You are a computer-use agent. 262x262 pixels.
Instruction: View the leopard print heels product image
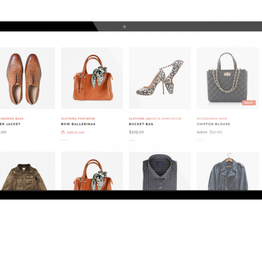pos(160,78)
